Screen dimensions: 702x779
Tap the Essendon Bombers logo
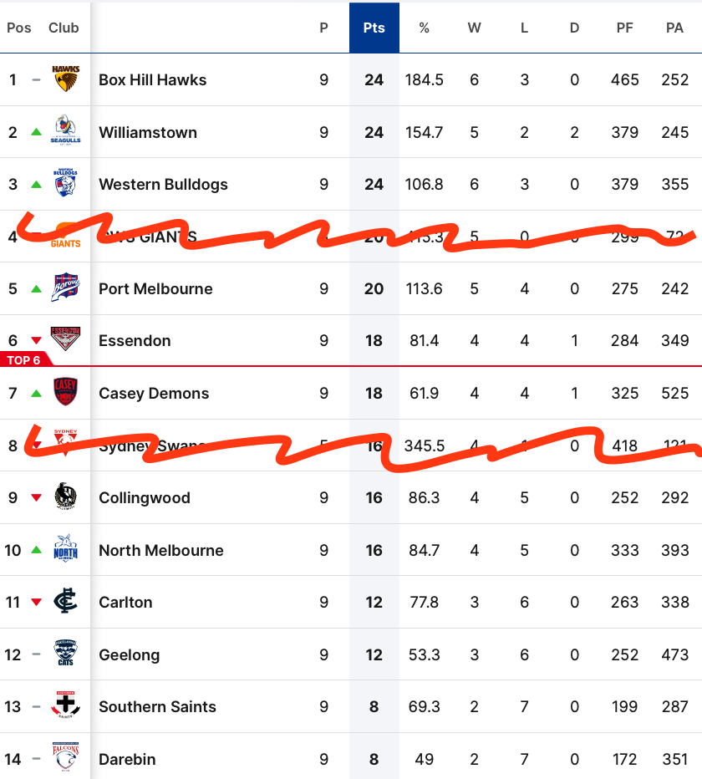65,339
